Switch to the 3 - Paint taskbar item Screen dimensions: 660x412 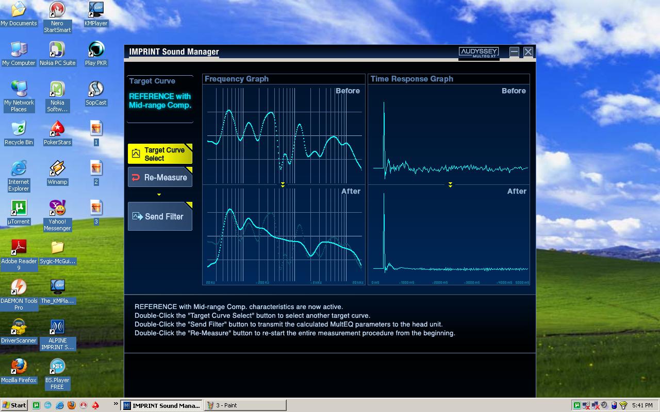(245, 405)
